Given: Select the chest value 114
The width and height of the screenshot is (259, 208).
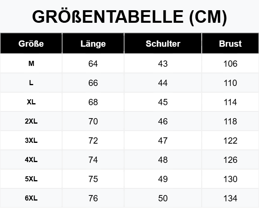Looking at the screenshot, I should tap(230, 102).
